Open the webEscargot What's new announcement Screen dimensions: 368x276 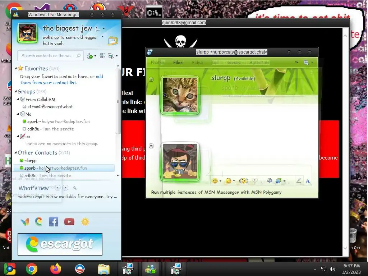[x=68, y=197]
